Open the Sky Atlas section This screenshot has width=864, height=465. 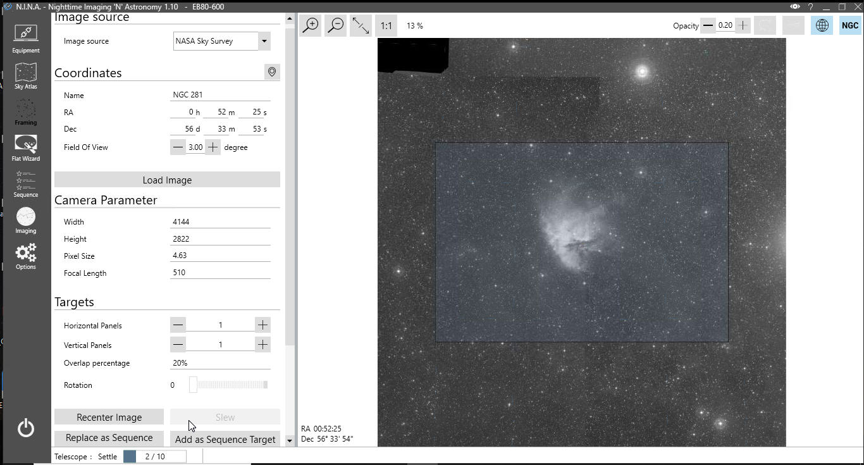click(x=25, y=75)
